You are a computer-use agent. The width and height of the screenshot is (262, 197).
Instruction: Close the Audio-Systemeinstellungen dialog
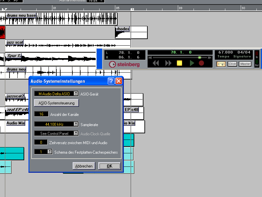tap(119, 81)
